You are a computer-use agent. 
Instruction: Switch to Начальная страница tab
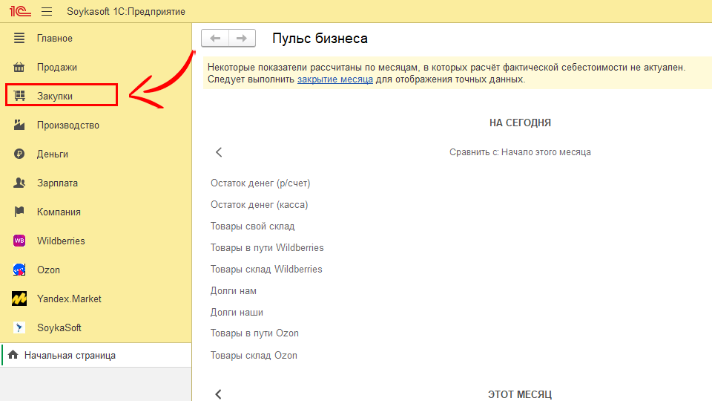[x=70, y=356]
